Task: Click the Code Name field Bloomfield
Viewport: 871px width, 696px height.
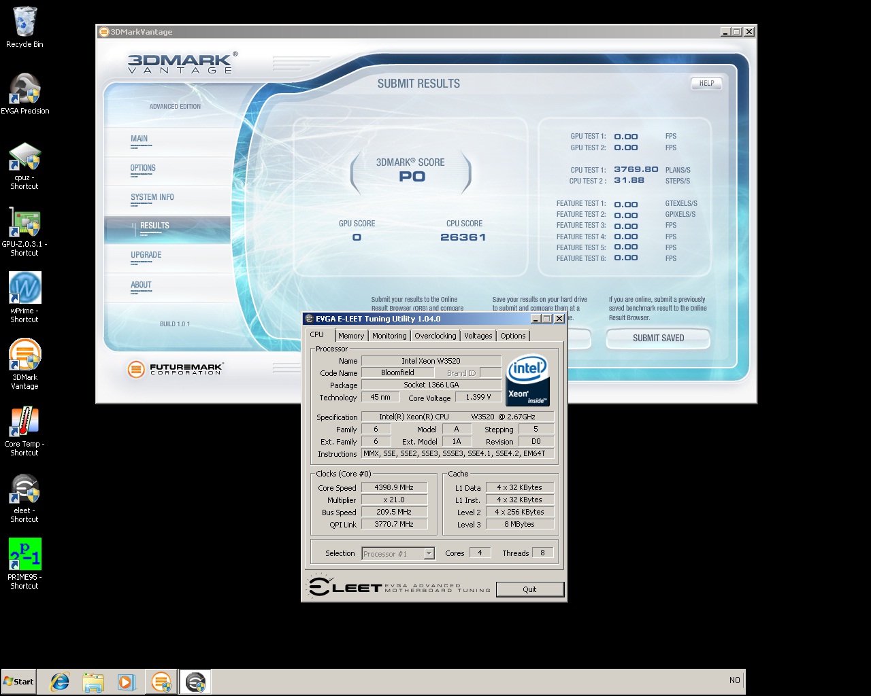Action: click(397, 372)
